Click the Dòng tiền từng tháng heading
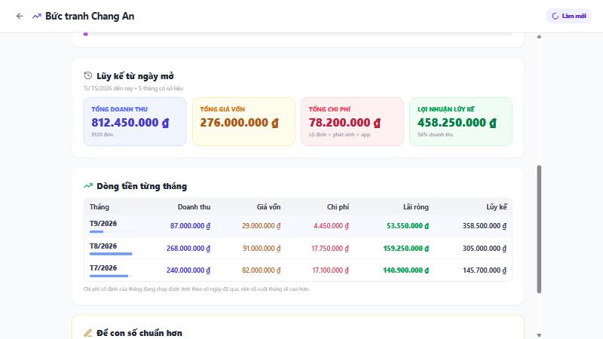This screenshot has height=339, width=603. pos(142,186)
